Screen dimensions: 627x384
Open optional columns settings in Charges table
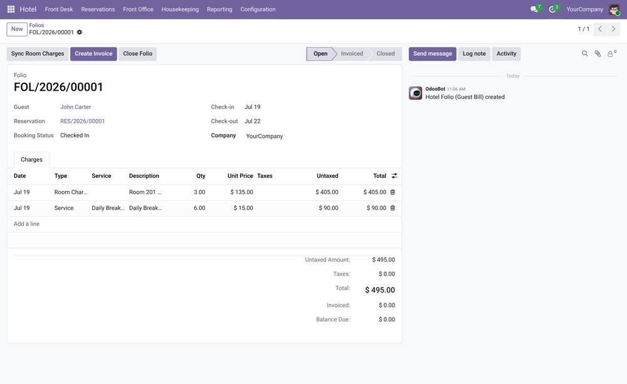[394, 176]
